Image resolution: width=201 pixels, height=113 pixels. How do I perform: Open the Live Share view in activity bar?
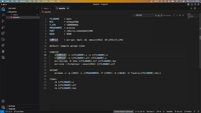tap(3, 45)
